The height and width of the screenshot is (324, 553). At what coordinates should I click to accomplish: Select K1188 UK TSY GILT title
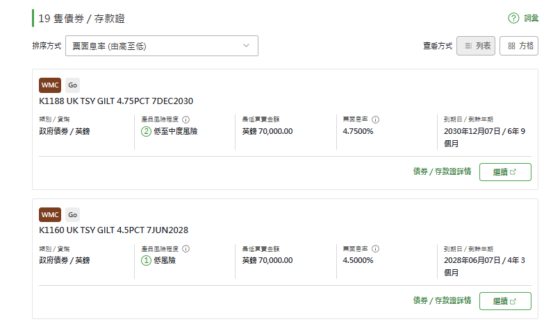117,101
